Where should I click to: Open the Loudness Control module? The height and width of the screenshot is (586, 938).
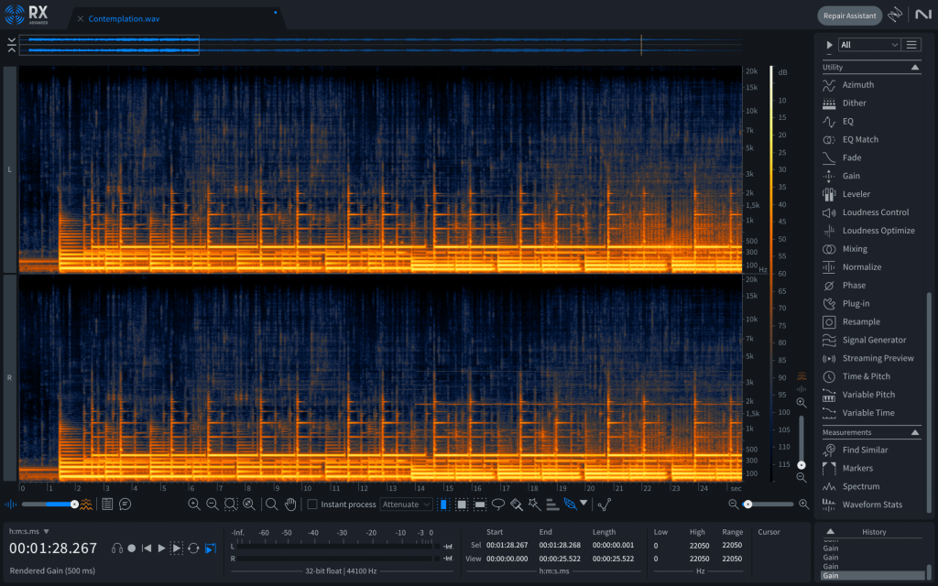point(875,212)
